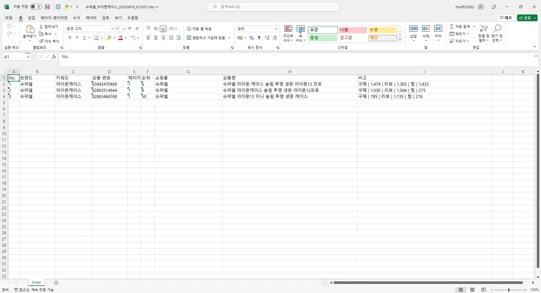The image size is (541, 293).
Task: Click the text orientation icon
Action: click(171, 29)
